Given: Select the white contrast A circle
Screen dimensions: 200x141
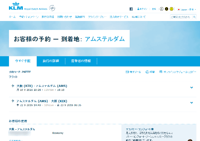Looking at the screenshot, I should point(161,9).
